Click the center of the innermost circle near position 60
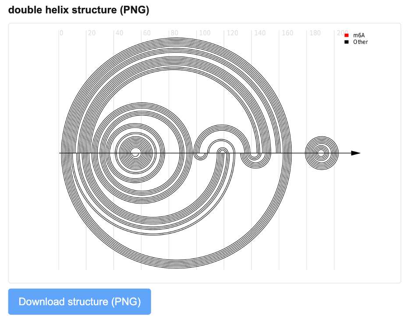The image size is (410, 334). pos(135,153)
